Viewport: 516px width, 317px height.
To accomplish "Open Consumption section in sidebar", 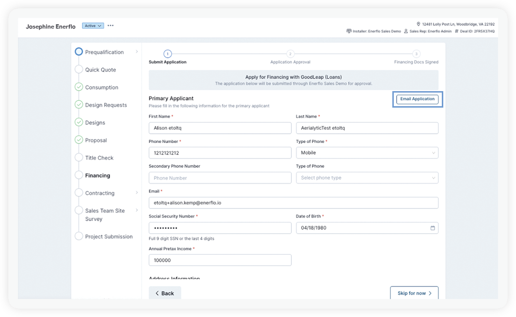I will pos(102,87).
